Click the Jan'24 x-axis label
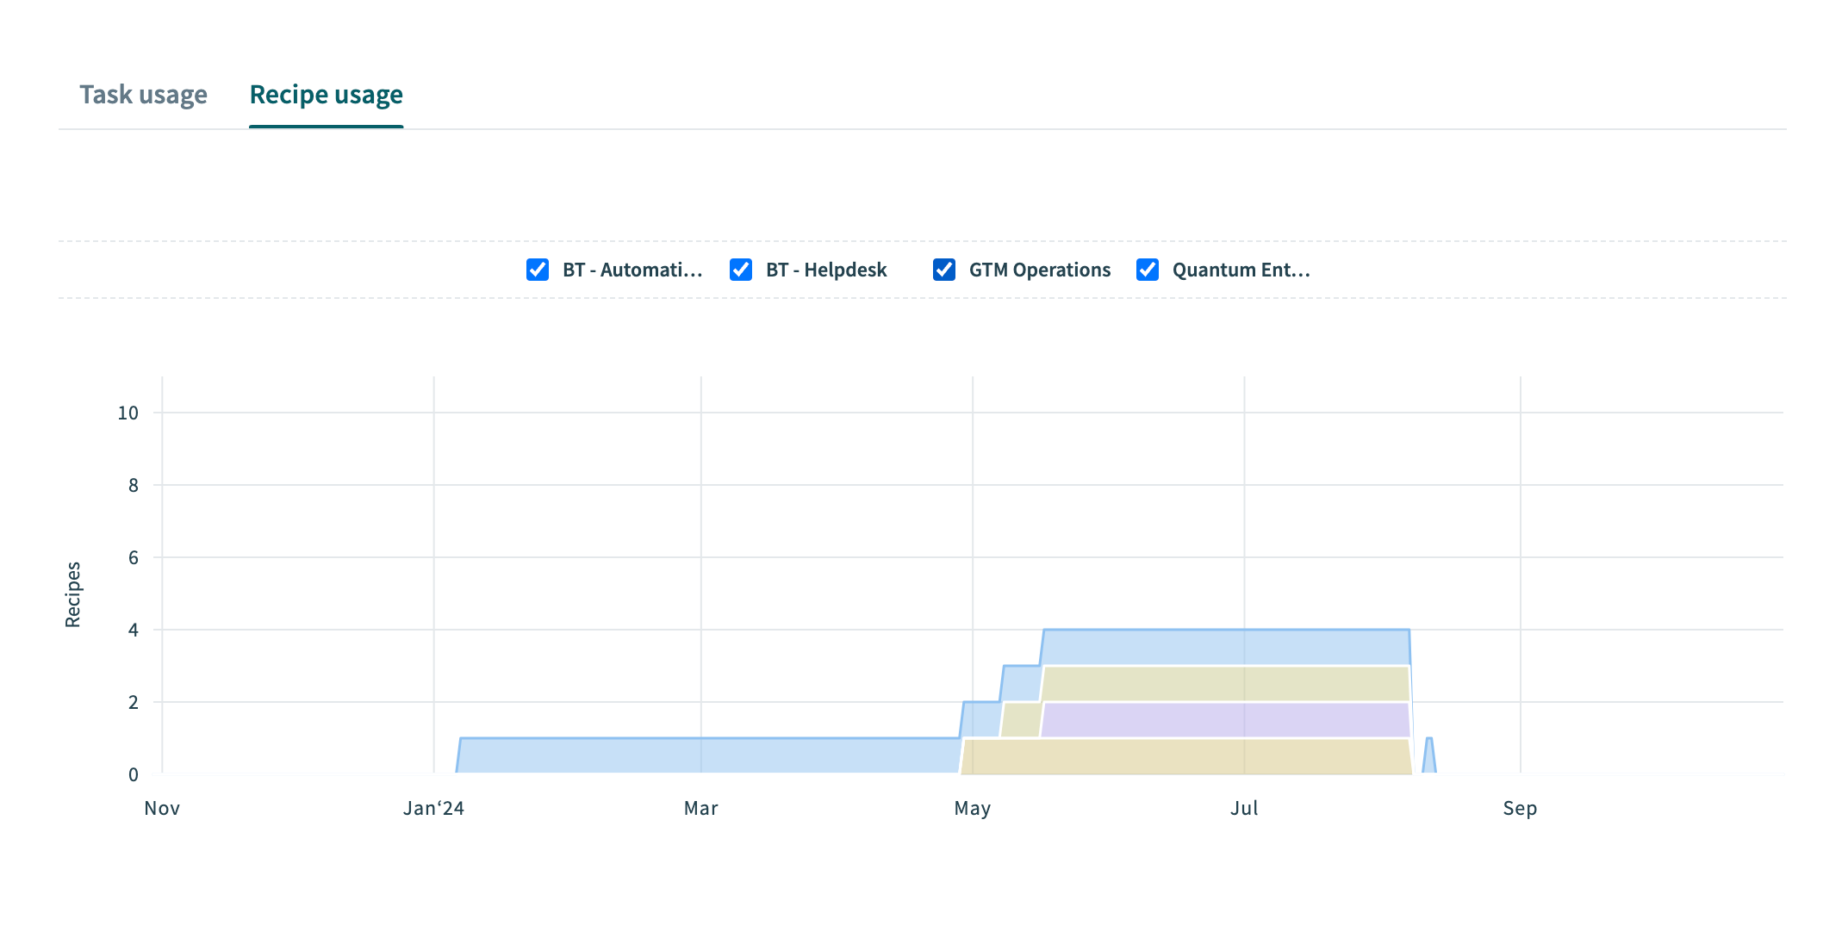1848x938 pixels. [433, 808]
